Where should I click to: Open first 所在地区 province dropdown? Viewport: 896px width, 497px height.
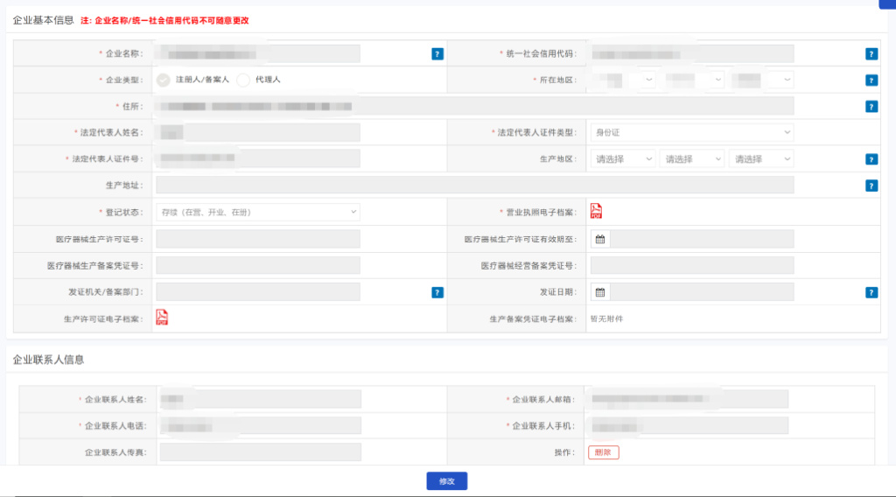[623, 80]
